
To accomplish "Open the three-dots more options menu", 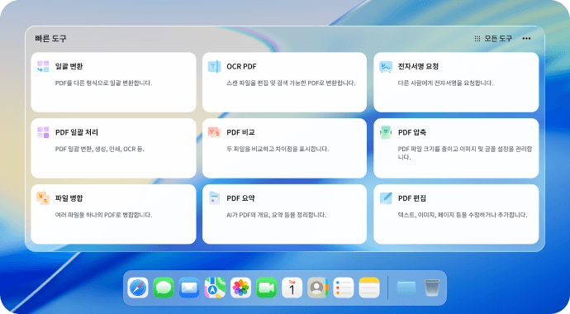I will 526,39.
